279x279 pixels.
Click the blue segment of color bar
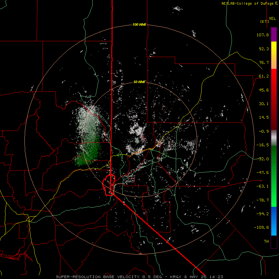(274, 221)
